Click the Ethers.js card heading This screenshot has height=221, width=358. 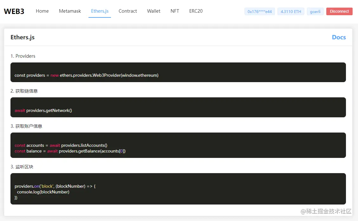[23, 37]
